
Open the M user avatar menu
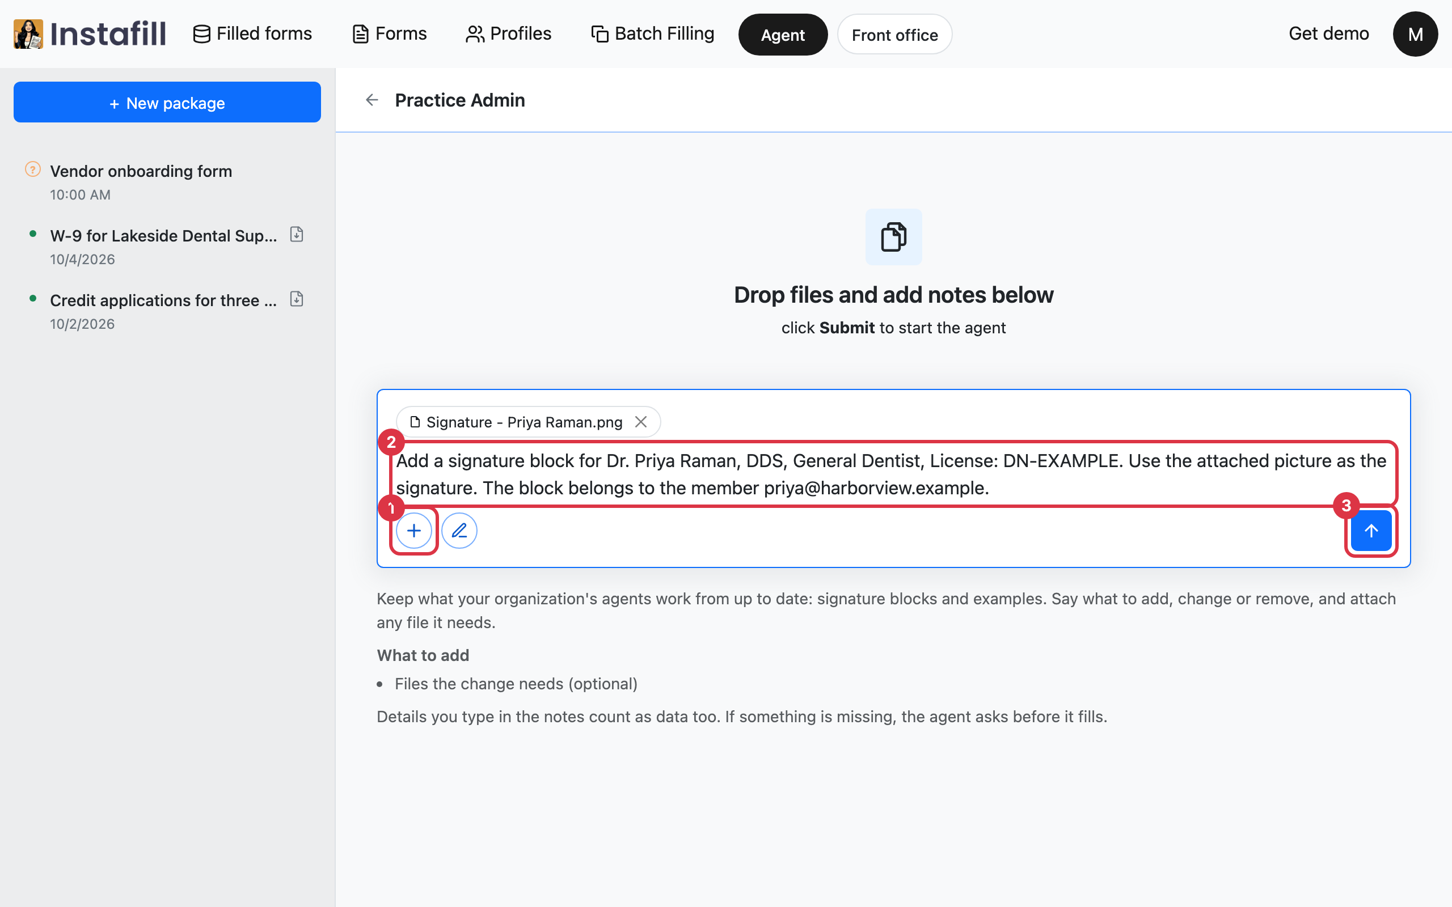pyautogui.click(x=1415, y=34)
